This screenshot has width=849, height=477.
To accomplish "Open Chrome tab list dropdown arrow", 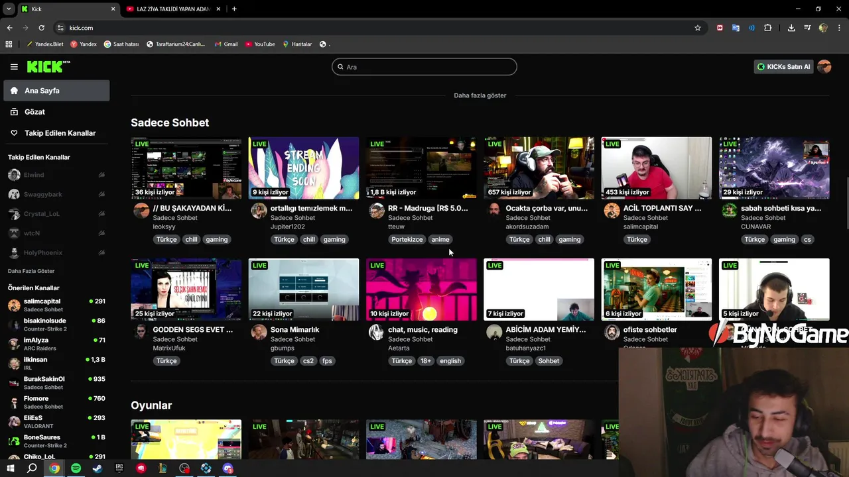I will pos(9,9).
